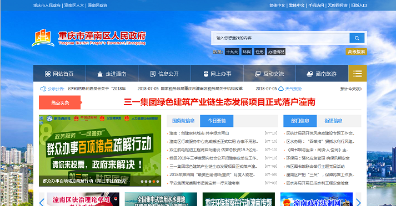
Task: Click the 高级搜索 advanced search button
Action: [357, 51]
